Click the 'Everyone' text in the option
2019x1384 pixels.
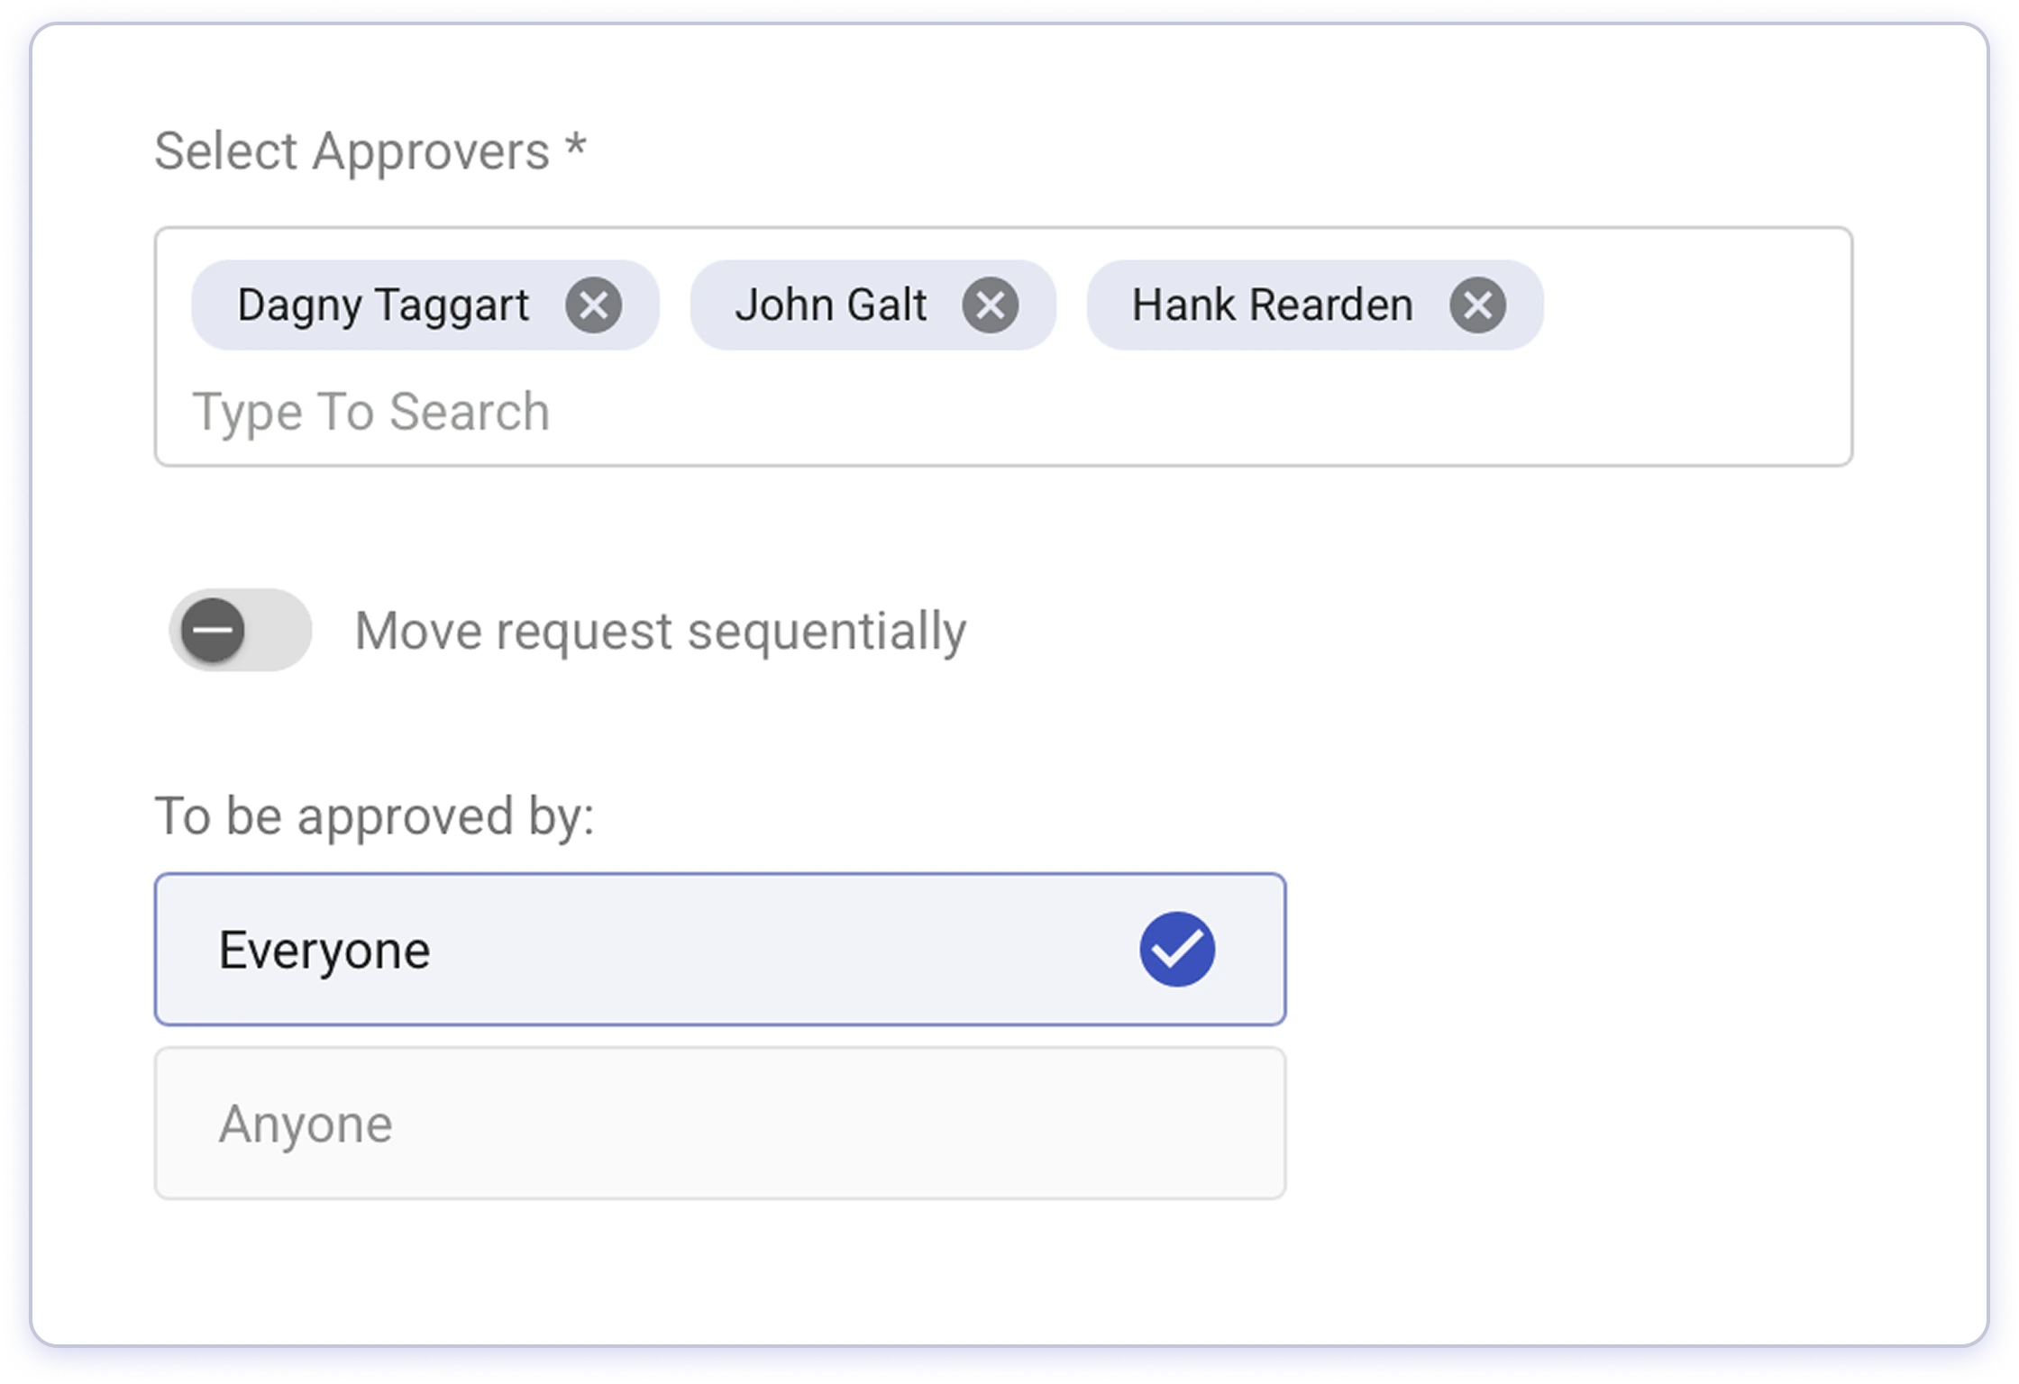pyautogui.click(x=324, y=951)
